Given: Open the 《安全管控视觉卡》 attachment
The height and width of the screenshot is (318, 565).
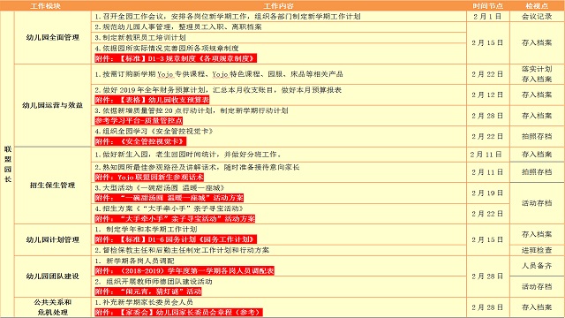Looking at the screenshot, I should [140, 141].
